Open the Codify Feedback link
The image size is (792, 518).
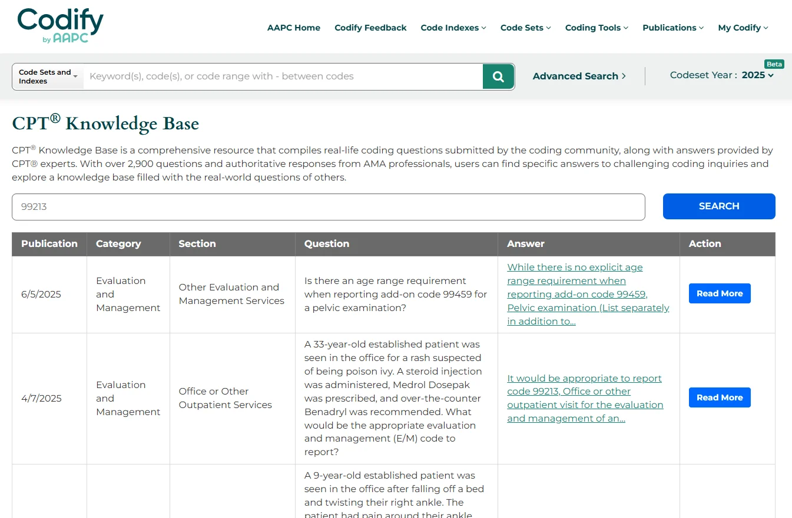pos(370,28)
